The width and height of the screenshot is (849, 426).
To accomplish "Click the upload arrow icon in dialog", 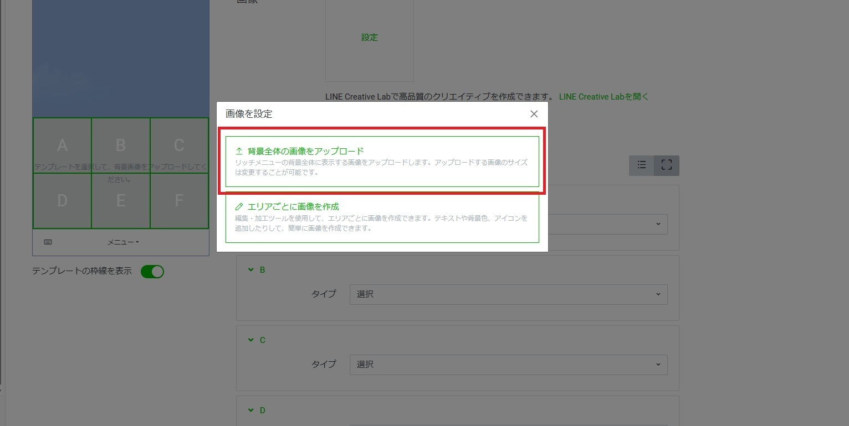I will pyautogui.click(x=239, y=150).
